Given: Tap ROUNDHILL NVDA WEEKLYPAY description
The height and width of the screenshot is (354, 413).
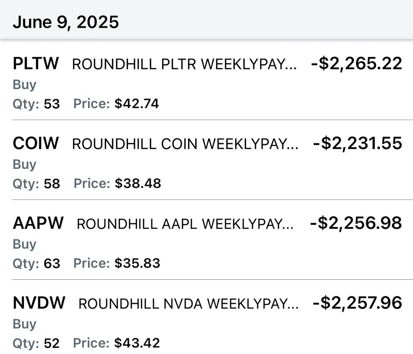Looking at the screenshot, I should tap(188, 304).
